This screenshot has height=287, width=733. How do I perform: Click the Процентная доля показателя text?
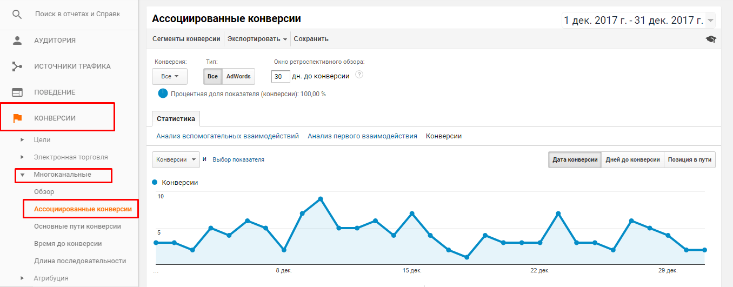pyautogui.click(x=248, y=94)
